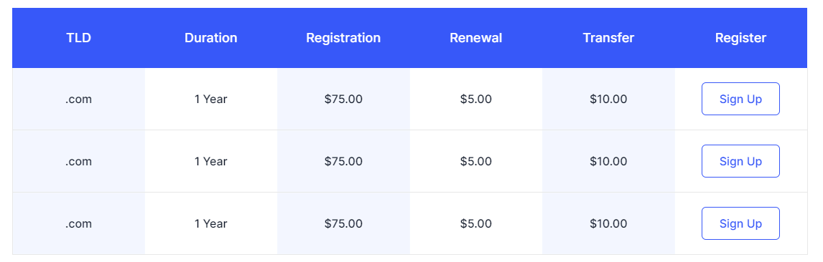823x262 pixels.
Task: Click the Registration column header
Action: click(343, 38)
